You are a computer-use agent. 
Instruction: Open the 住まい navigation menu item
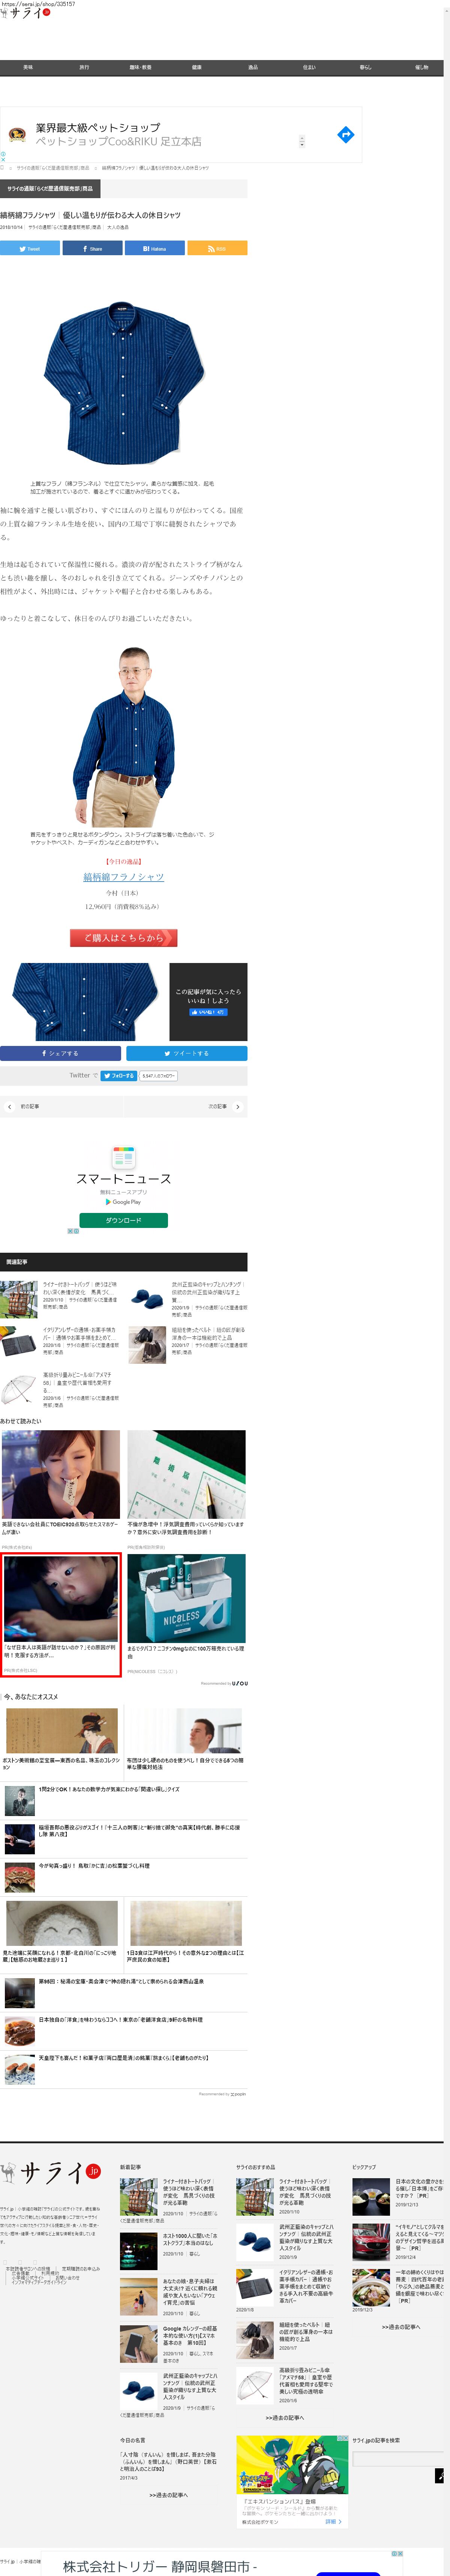[x=309, y=67]
